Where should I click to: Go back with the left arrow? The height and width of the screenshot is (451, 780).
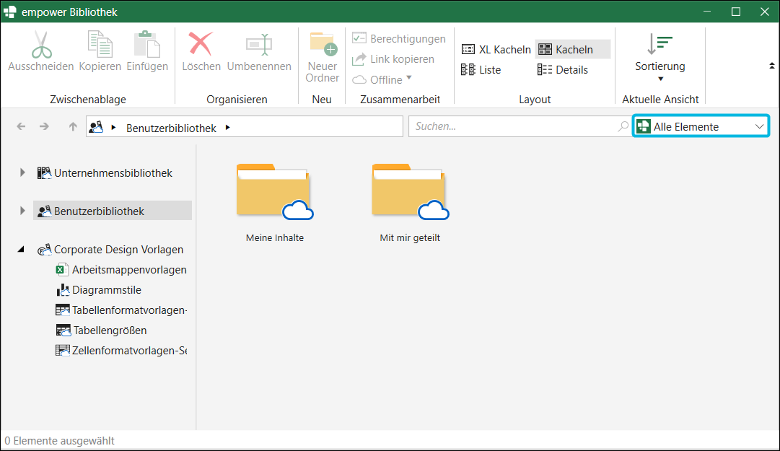(21, 127)
